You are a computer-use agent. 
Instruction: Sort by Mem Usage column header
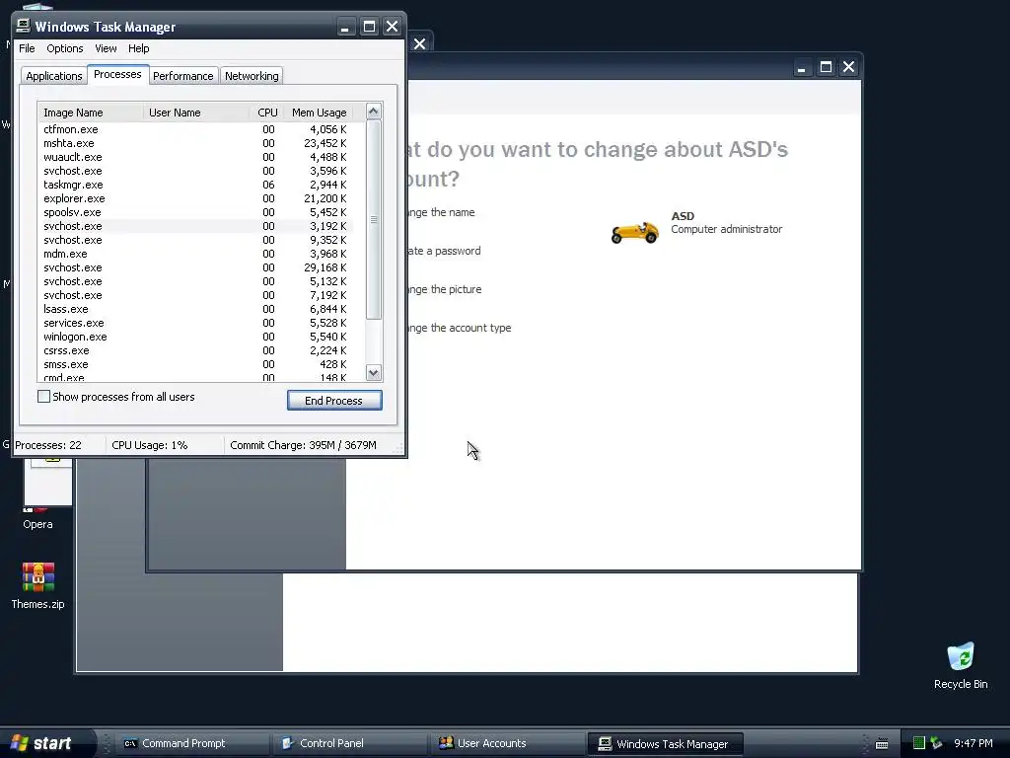[x=319, y=113]
